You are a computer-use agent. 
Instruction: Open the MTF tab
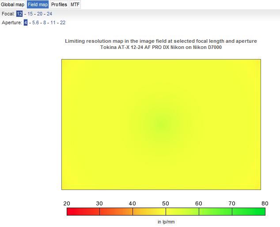75,4
